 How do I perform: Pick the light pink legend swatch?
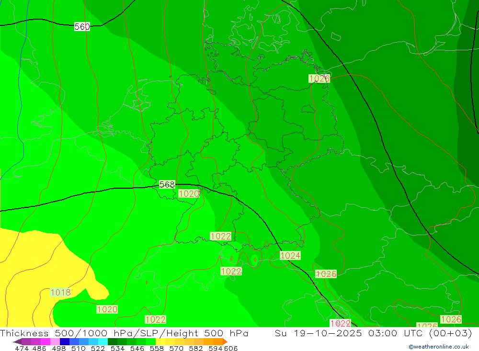tap(55, 341)
